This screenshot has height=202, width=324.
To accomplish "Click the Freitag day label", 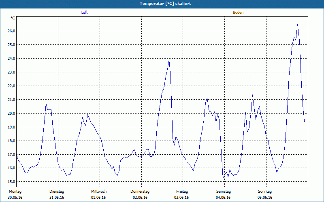I will click(182, 191).
